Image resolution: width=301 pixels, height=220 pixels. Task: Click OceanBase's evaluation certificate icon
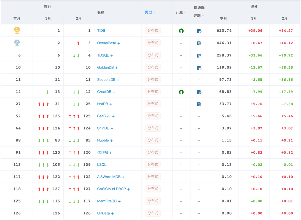click(199, 43)
